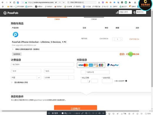153x115 pixels.
Task: Select the credit card payment option
Action: [91, 65]
